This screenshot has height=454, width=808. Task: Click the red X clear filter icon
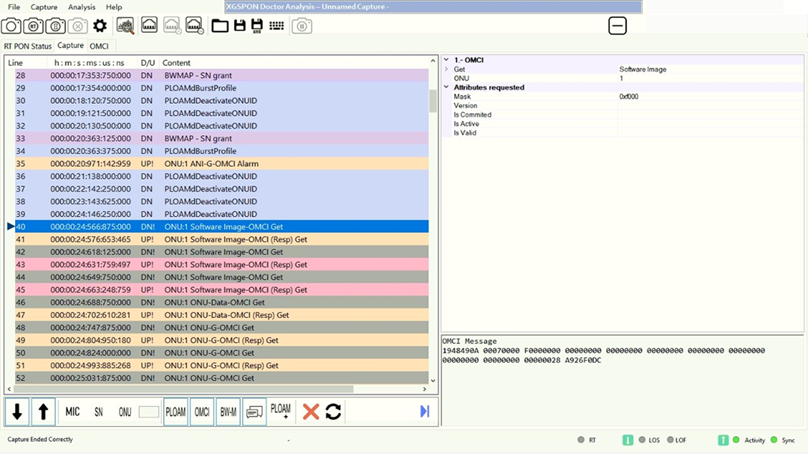pos(311,411)
